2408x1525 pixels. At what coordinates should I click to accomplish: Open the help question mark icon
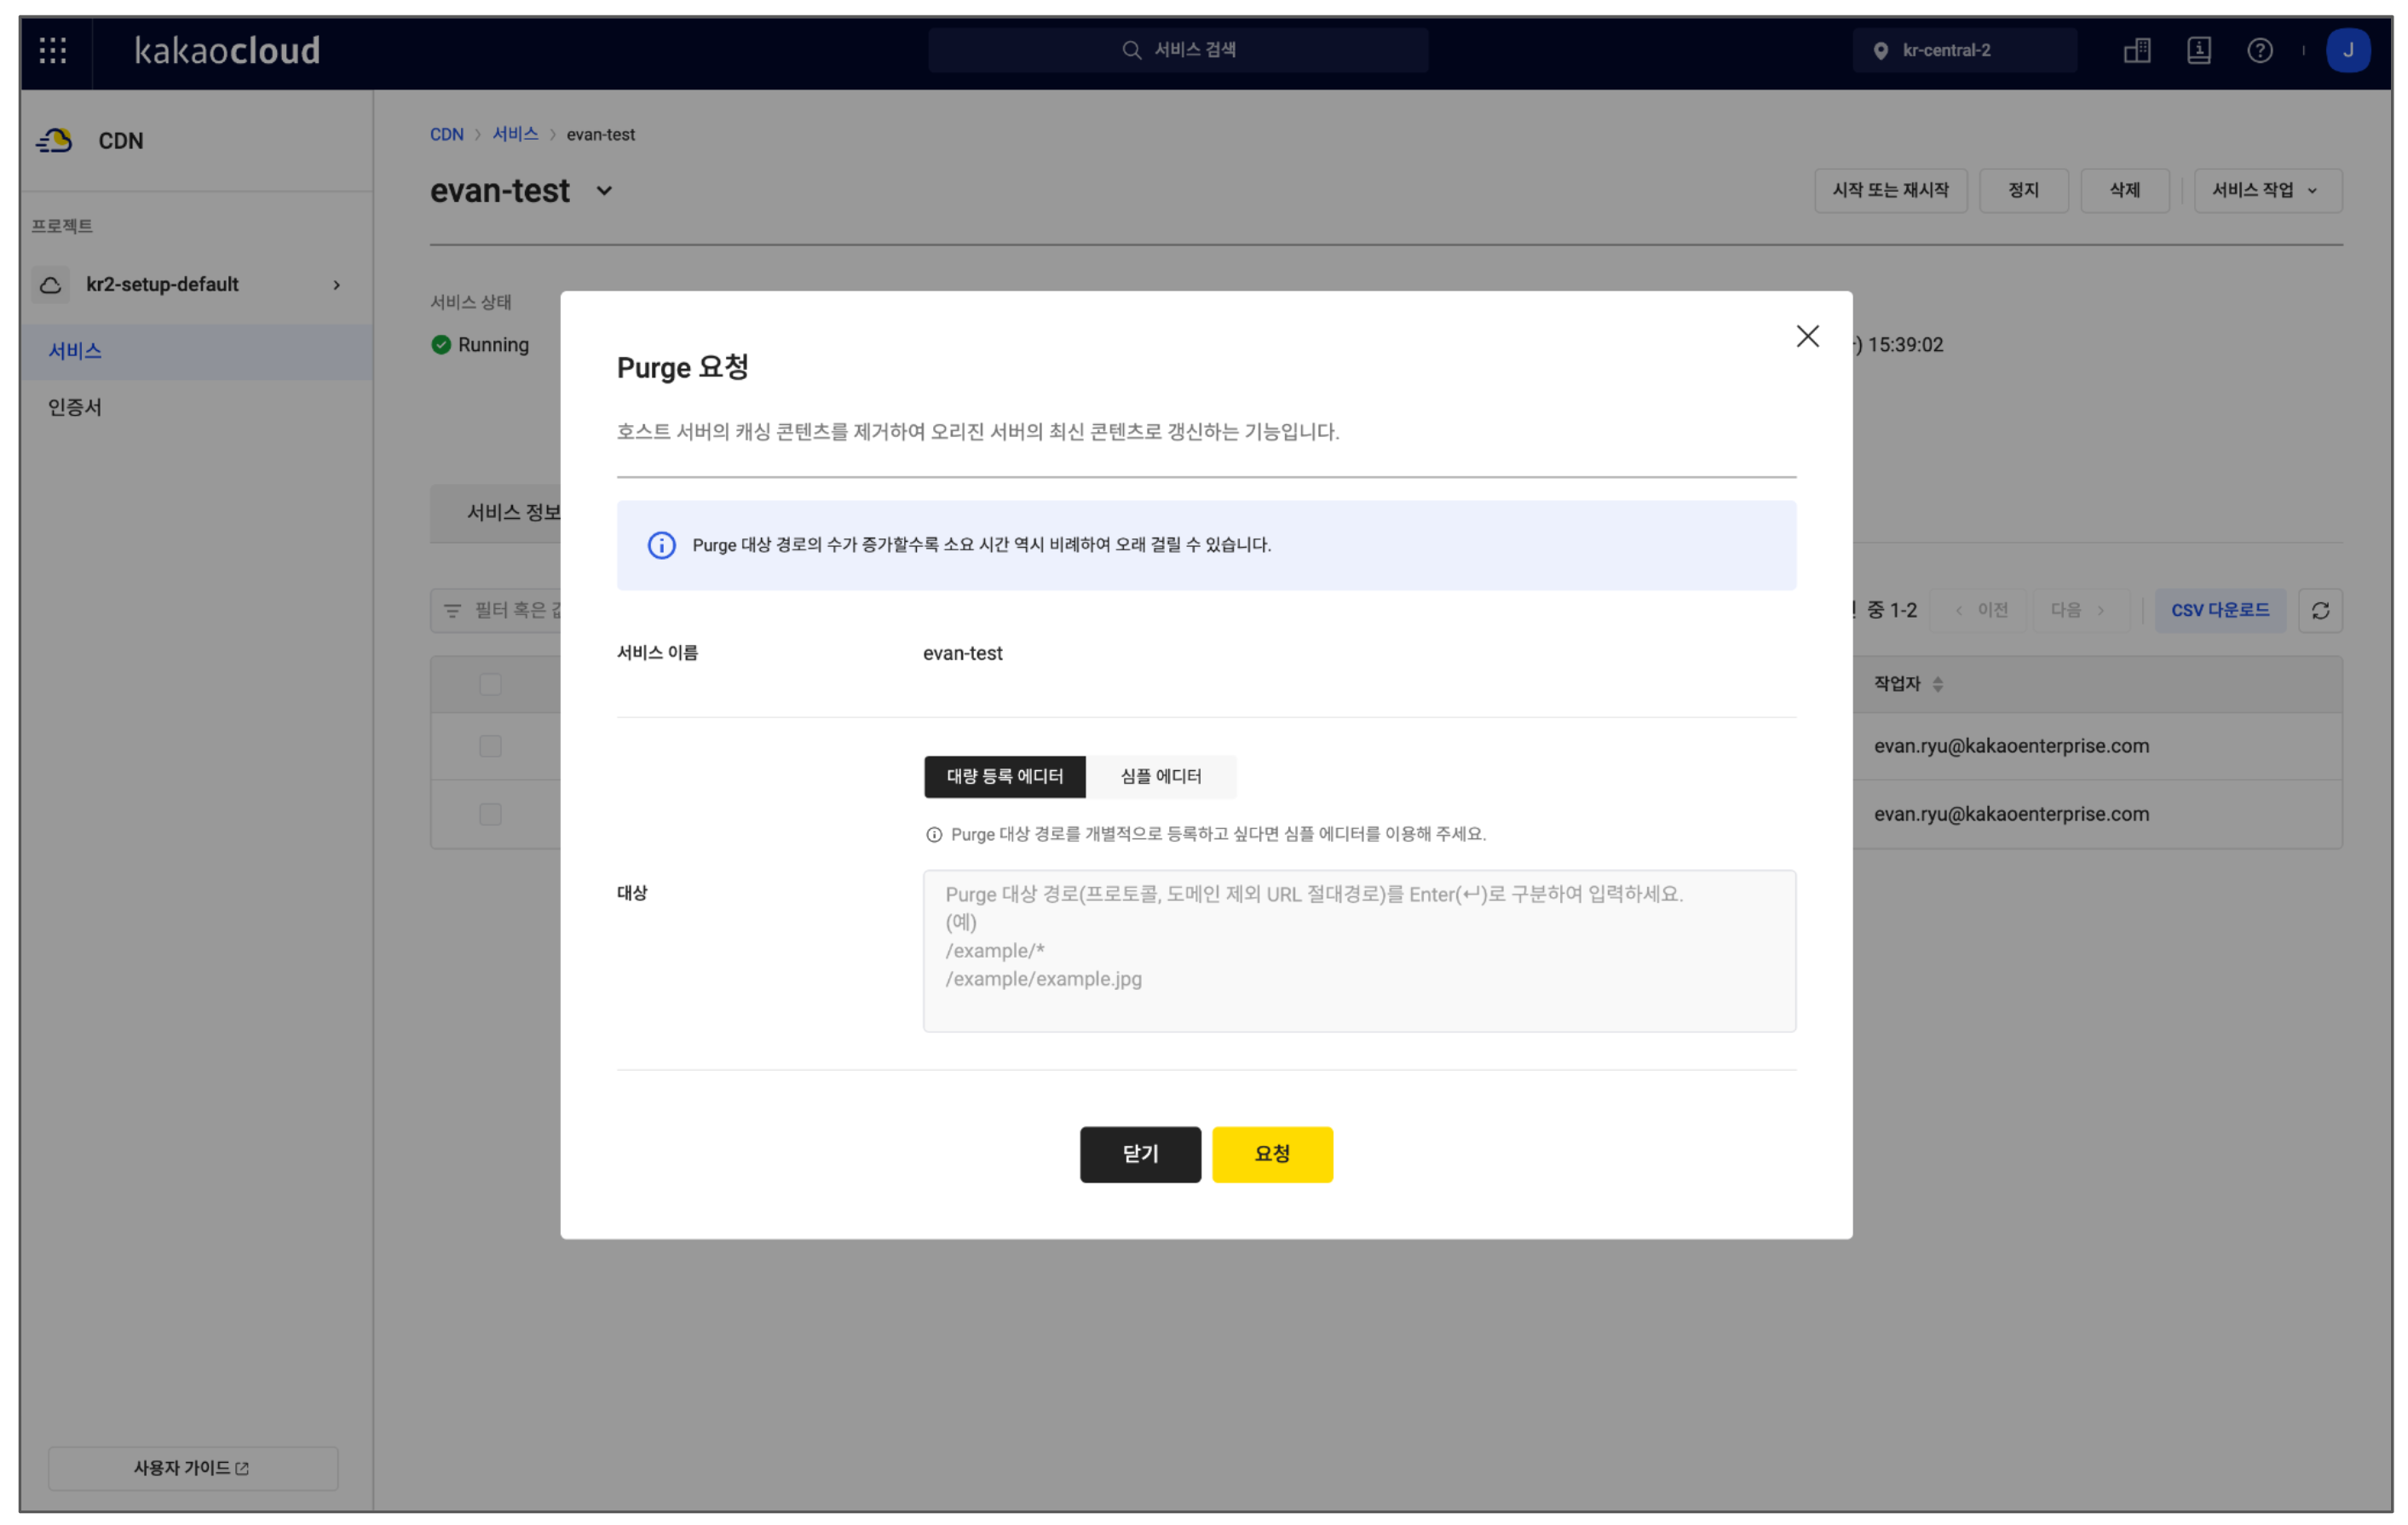coord(2259,50)
